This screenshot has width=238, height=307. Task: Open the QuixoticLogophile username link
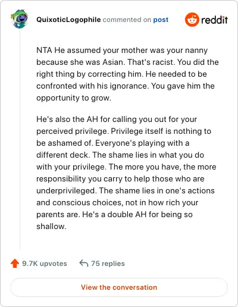(68, 20)
